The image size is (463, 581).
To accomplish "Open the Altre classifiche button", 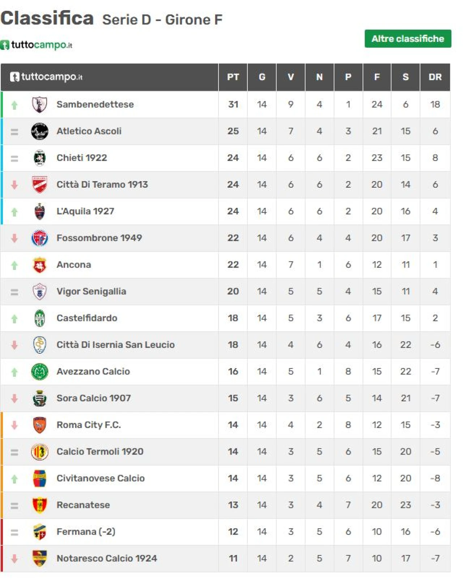I will (x=408, y=39).
